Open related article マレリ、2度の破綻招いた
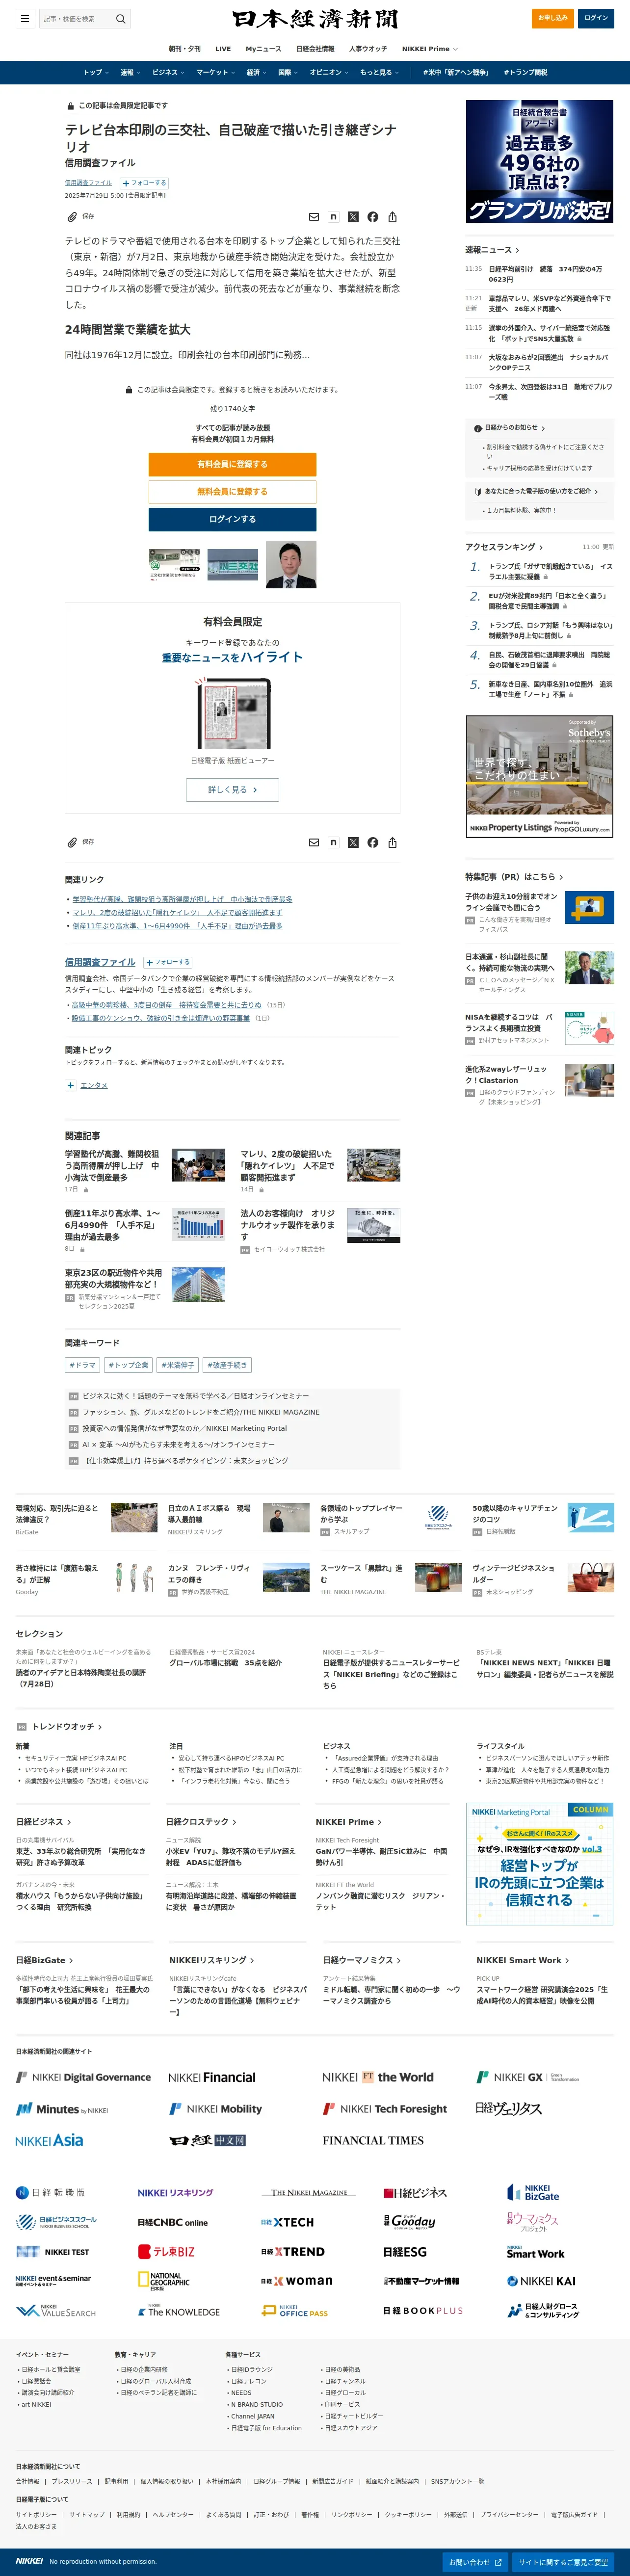630x2576 pixels. click(x=289, y=1165)
